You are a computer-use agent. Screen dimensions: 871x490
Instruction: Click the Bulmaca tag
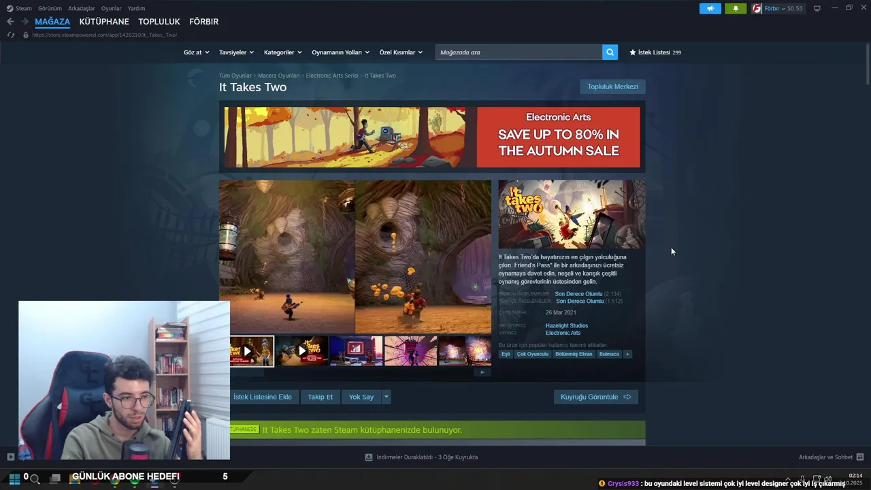pyautogui.click(x=609, y=354)
